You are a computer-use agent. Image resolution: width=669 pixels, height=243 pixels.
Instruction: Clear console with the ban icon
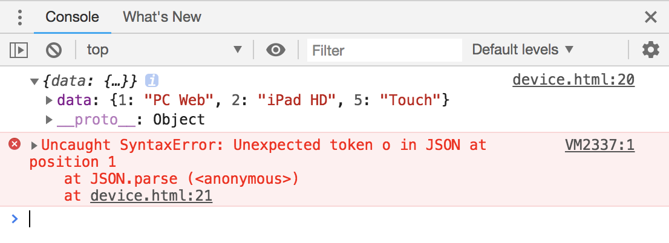tap(54, 50)
